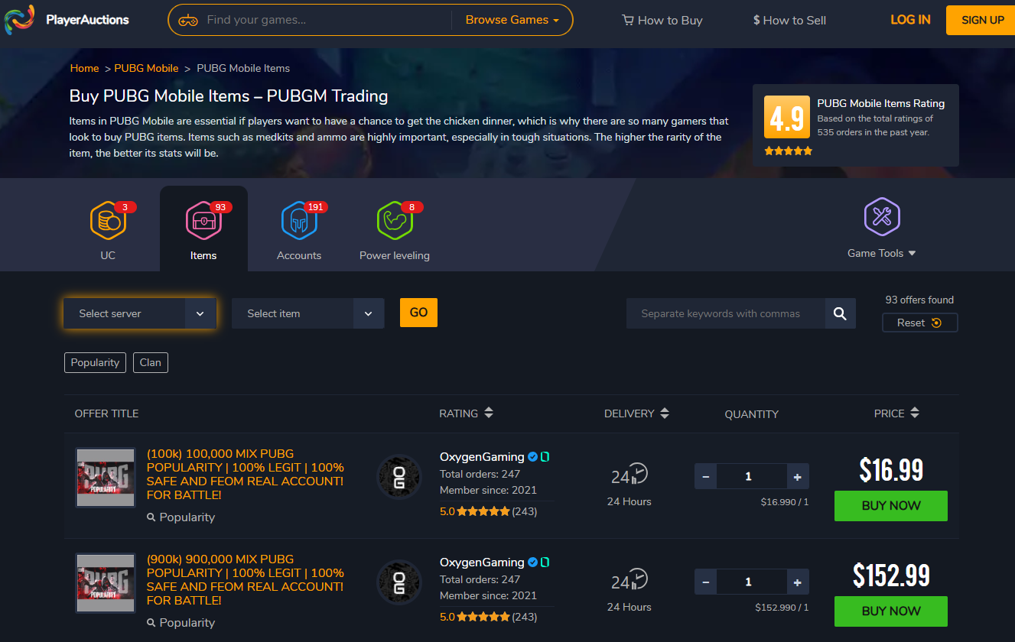Click OxygenGaming seller name on 100k offer
1015x642 pixels.
pos(482,457)
